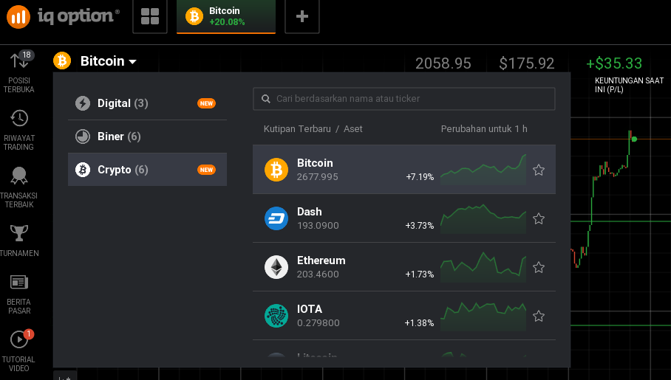Click Perubahan untuk 1 h header
This screenshot has width=671, height=380.
(x=484, y=129)
